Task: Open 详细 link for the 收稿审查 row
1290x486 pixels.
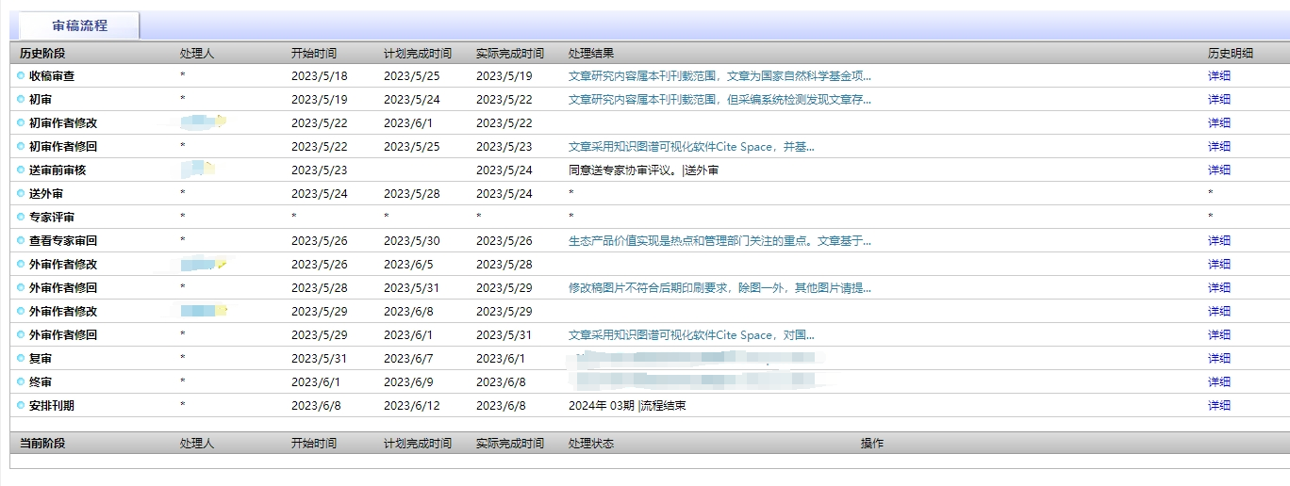Action: click(1218, 76)
